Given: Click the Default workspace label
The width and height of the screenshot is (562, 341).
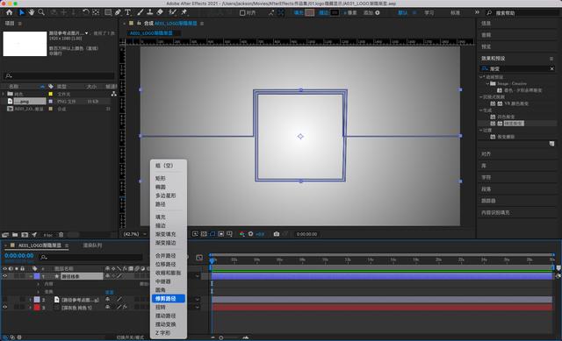Looking at the screenshot, I should (x=403, y=13).
